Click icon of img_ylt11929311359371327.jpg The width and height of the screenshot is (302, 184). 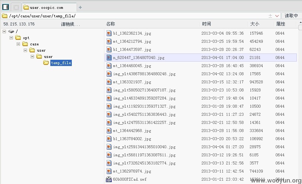point(109,106)
